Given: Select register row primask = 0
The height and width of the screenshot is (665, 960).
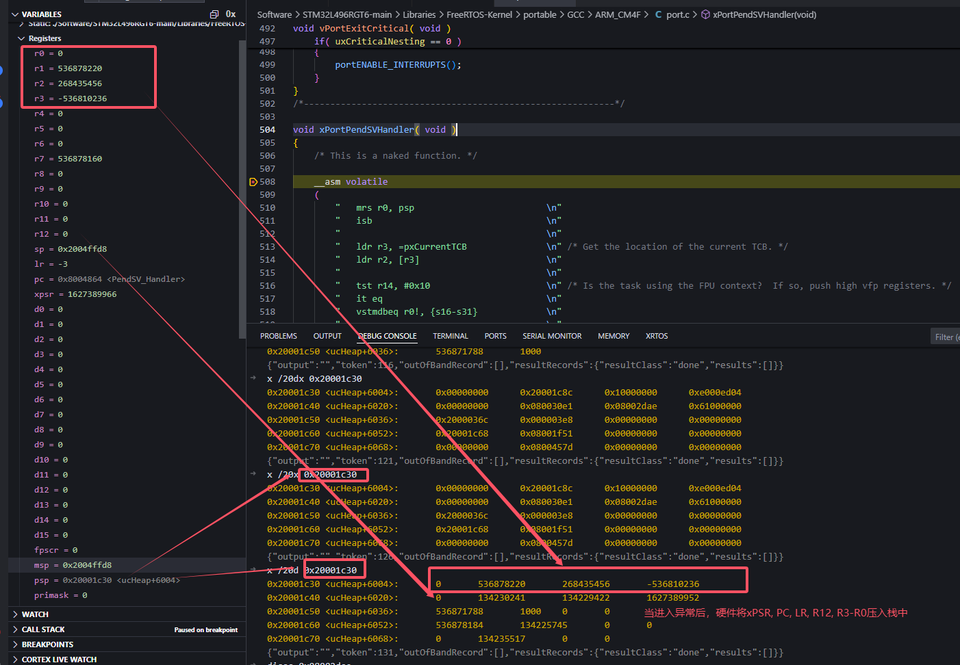Looking at the screenshot, I should (x=127, y=595).
